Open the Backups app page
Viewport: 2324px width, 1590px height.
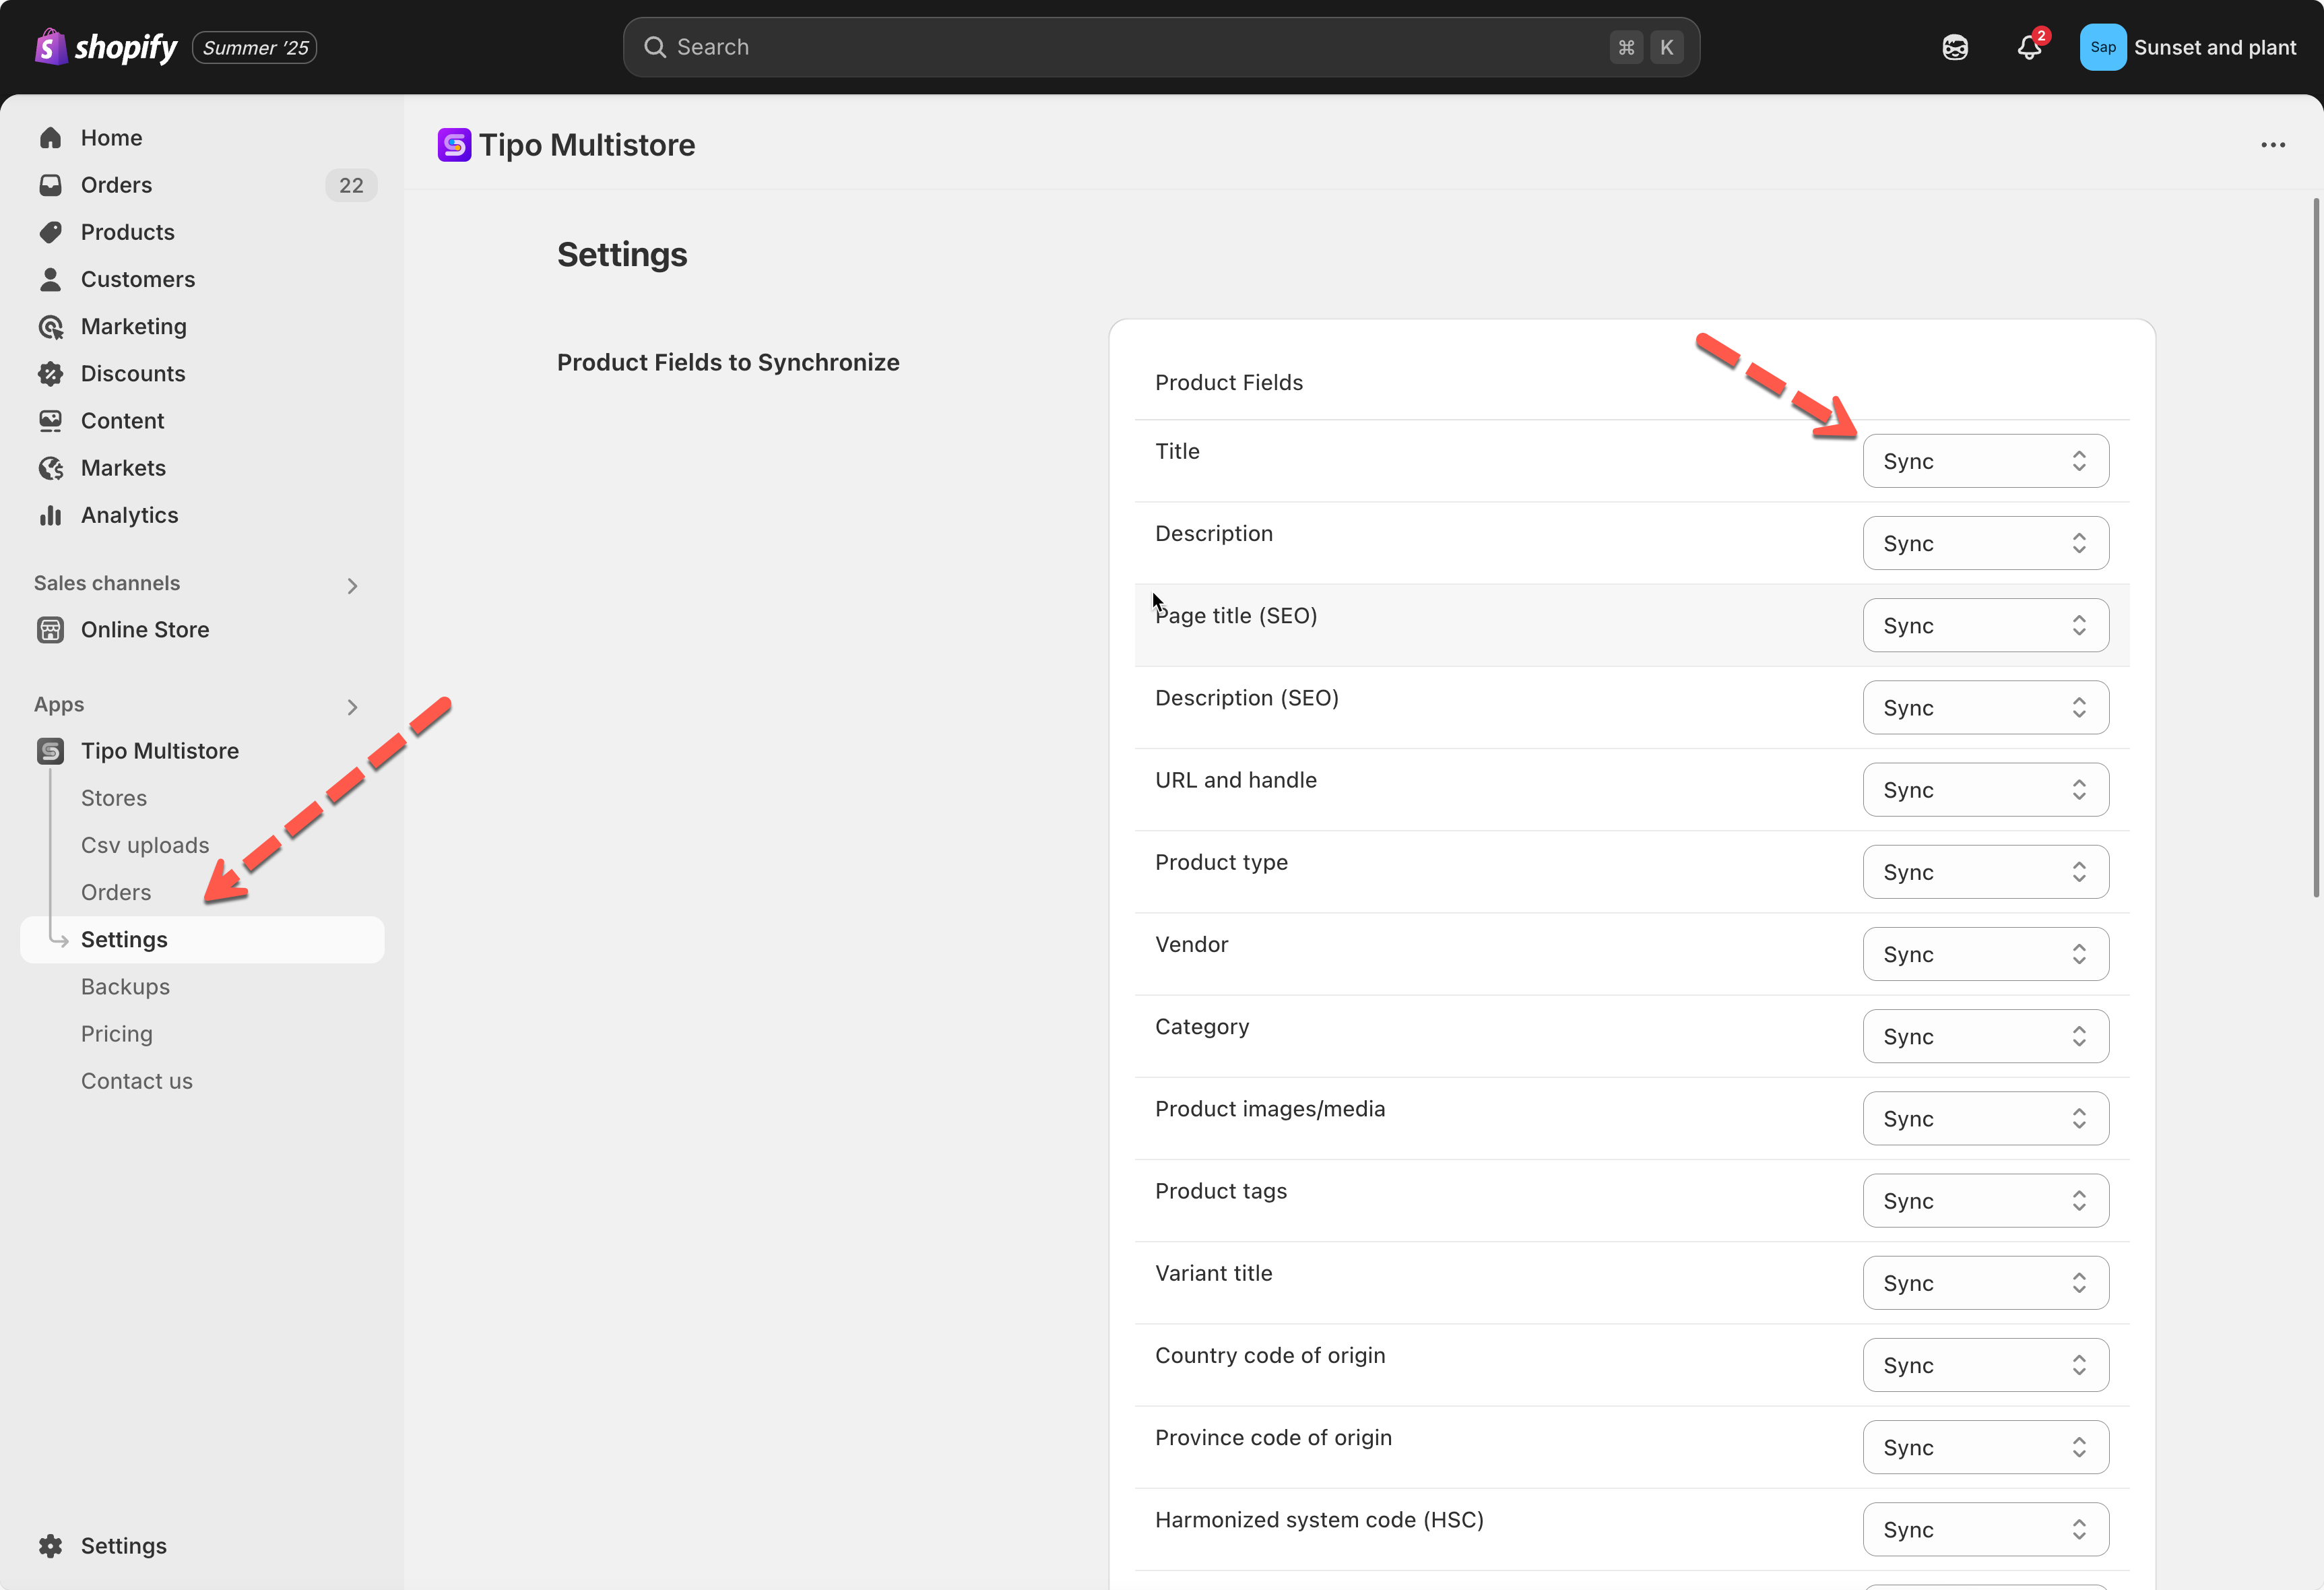click(125, 987)
